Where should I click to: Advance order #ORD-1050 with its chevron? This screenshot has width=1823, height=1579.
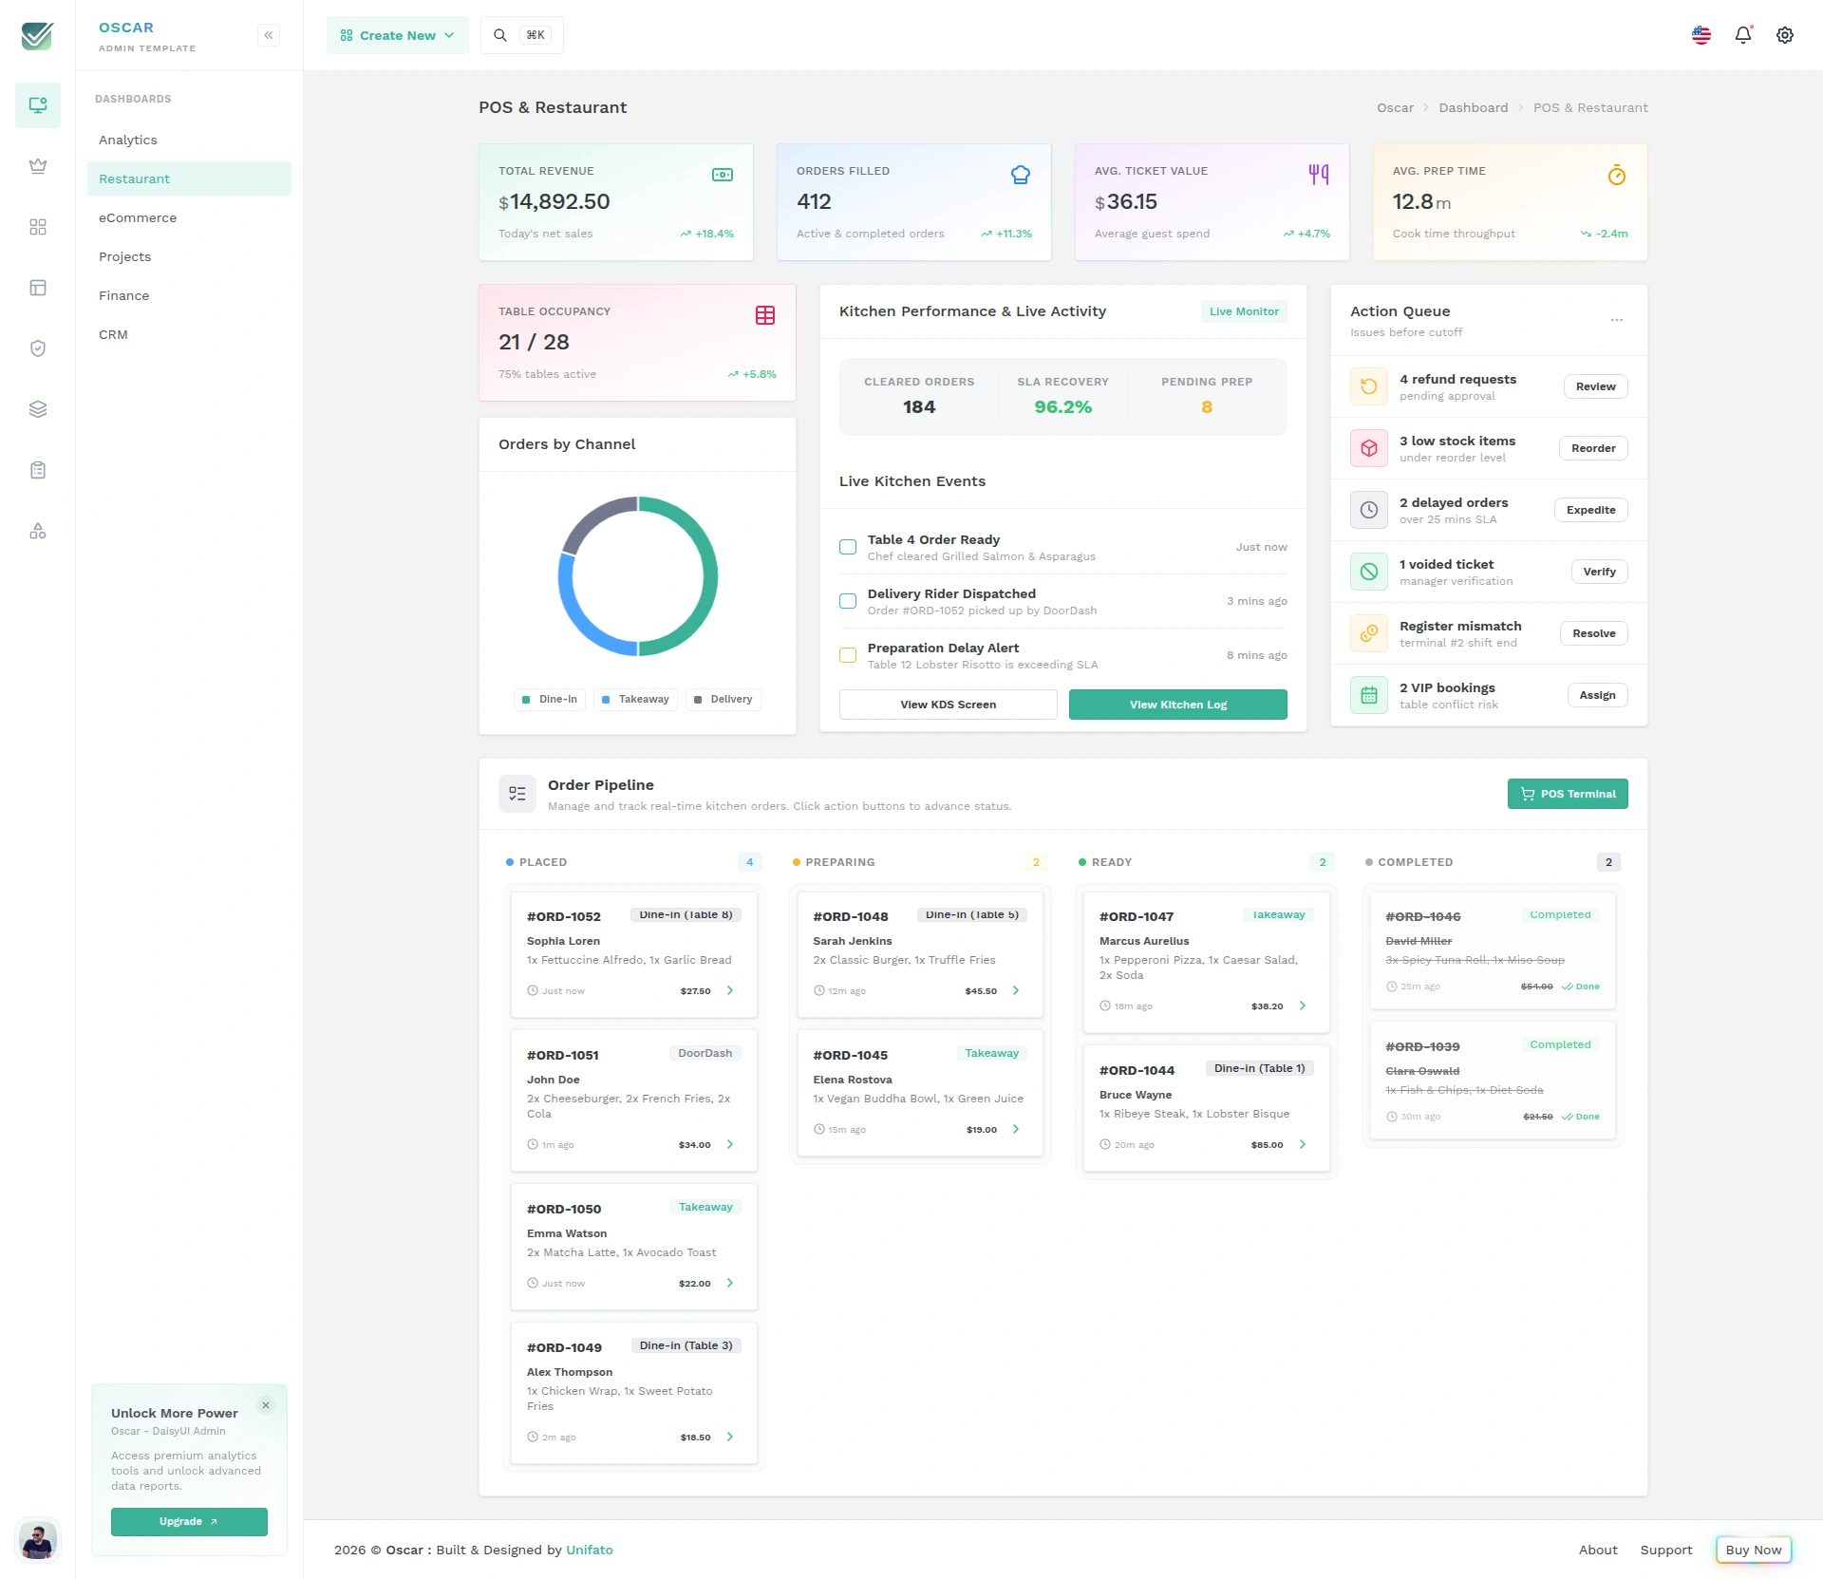[730, 1283]
